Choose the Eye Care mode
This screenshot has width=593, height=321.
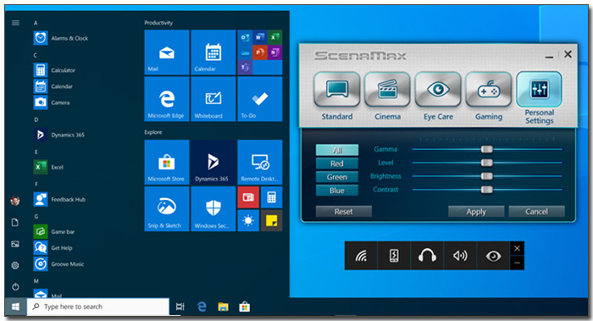click(438, 89)
